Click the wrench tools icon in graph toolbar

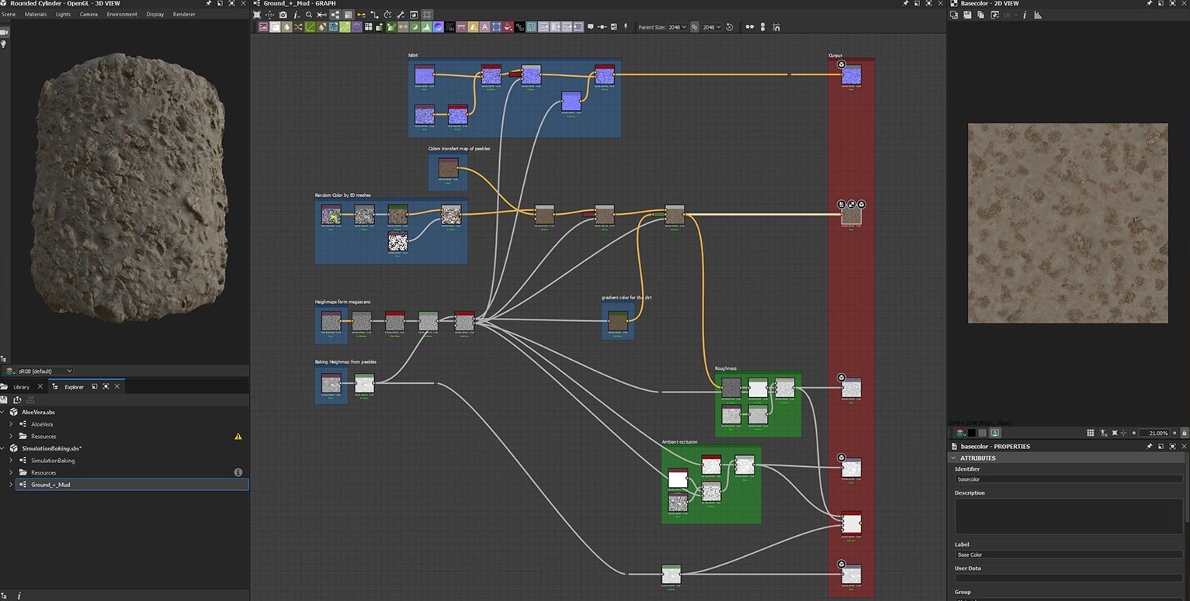(401, 15)
